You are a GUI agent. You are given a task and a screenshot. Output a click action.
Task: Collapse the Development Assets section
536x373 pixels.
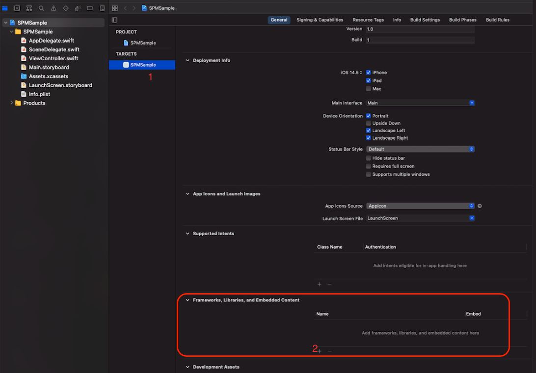(x=188, y=367)
